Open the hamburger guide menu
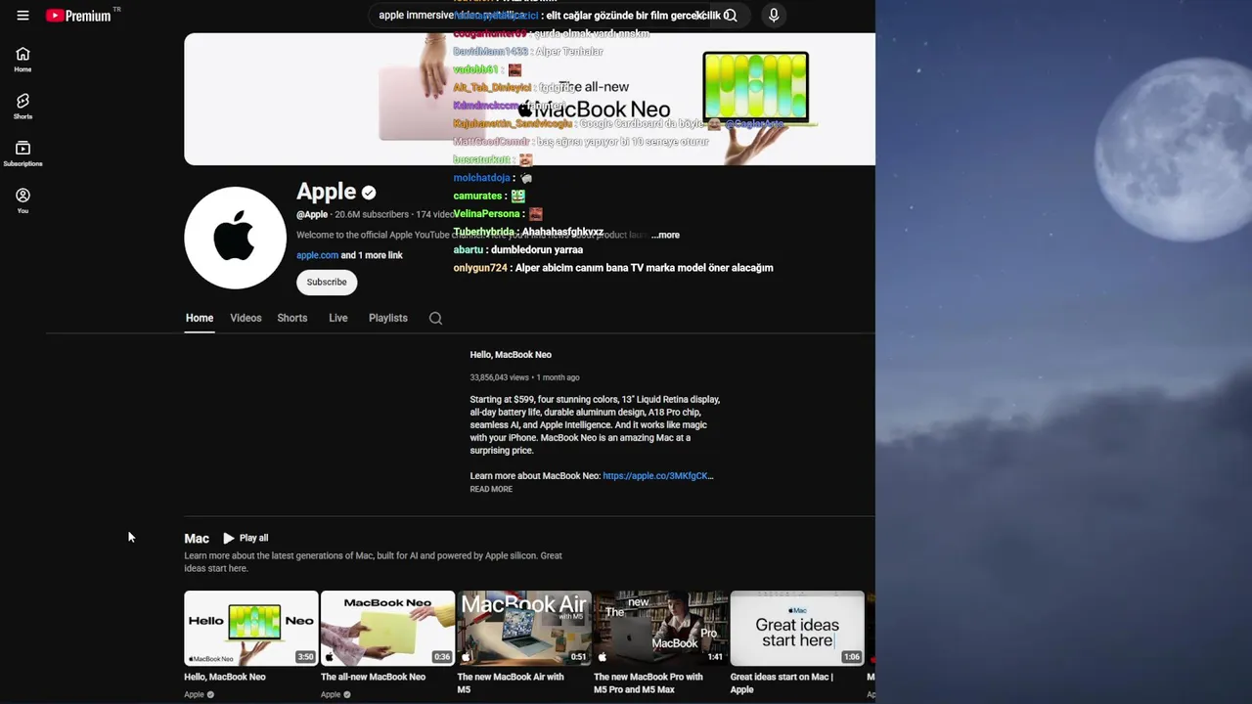Viewport: 1252px width, 704px height. [22, 16]
